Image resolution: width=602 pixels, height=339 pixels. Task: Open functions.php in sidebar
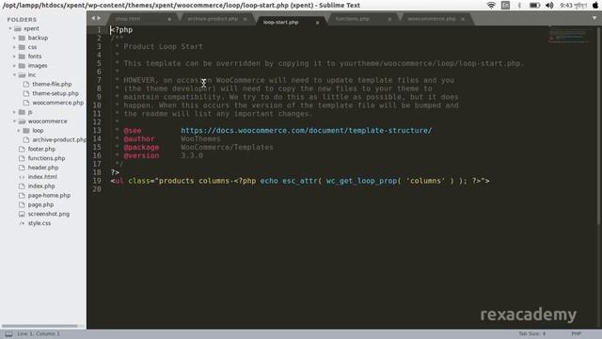(46, 158)
